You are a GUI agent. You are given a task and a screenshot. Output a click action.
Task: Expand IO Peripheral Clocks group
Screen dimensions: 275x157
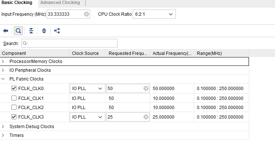[3, 70]
